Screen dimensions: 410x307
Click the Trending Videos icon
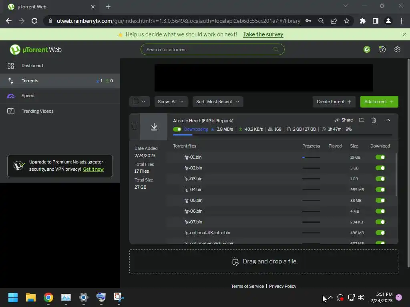click(x=11, y=111)
